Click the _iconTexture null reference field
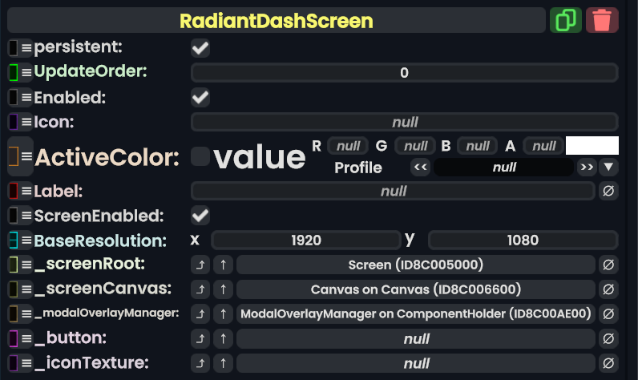The image size is (638, 380). point(415,363)
